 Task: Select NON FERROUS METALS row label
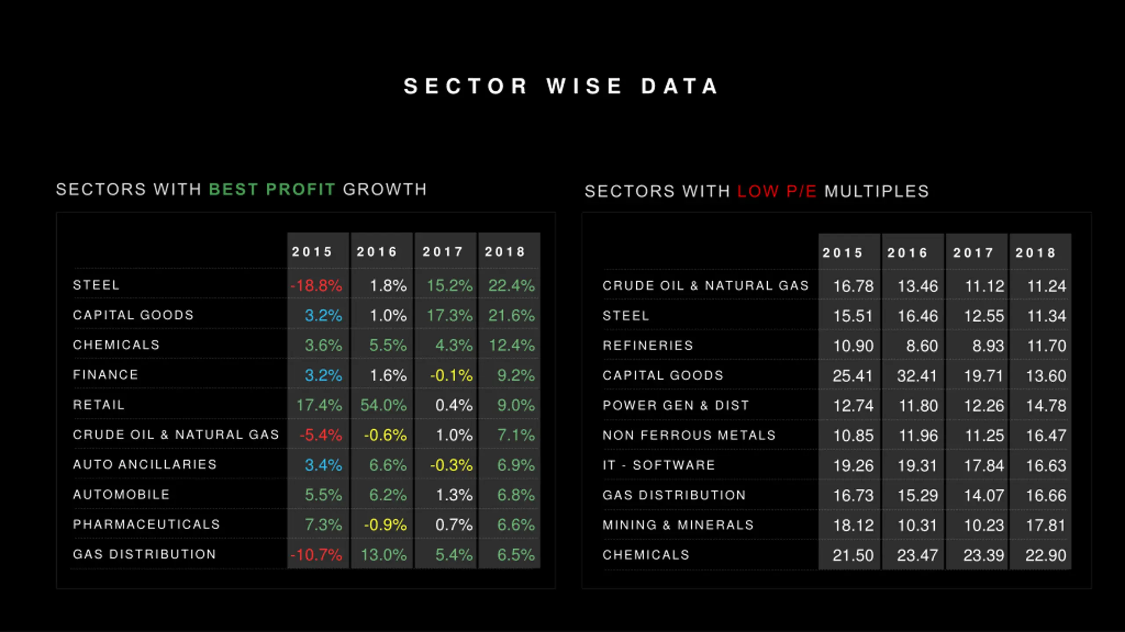click(689, 435)
